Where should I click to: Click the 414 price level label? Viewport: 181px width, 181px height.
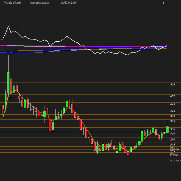172,111
